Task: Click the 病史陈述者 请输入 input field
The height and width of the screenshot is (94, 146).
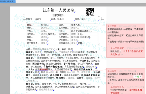Action: click(44, 43)
